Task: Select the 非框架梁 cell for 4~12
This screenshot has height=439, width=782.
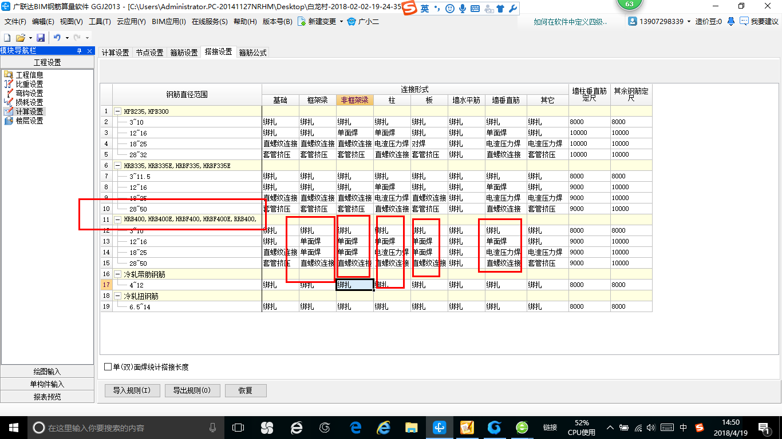Action: click(355, 285)
